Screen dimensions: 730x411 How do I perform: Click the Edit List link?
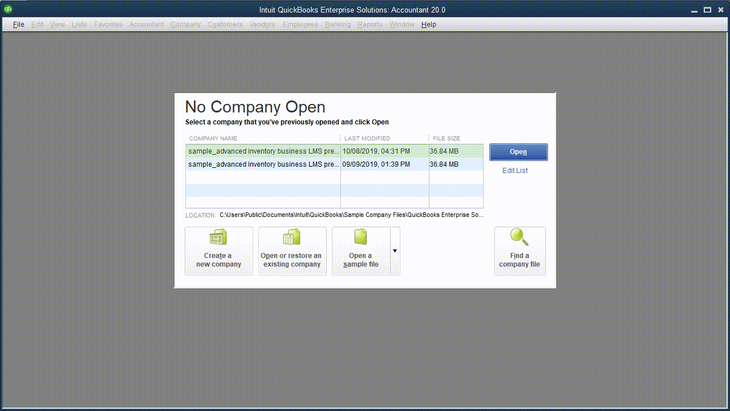tap(515, 171)
